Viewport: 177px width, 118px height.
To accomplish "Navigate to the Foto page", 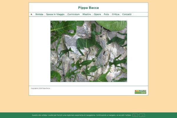I will [x=106, y=14].
